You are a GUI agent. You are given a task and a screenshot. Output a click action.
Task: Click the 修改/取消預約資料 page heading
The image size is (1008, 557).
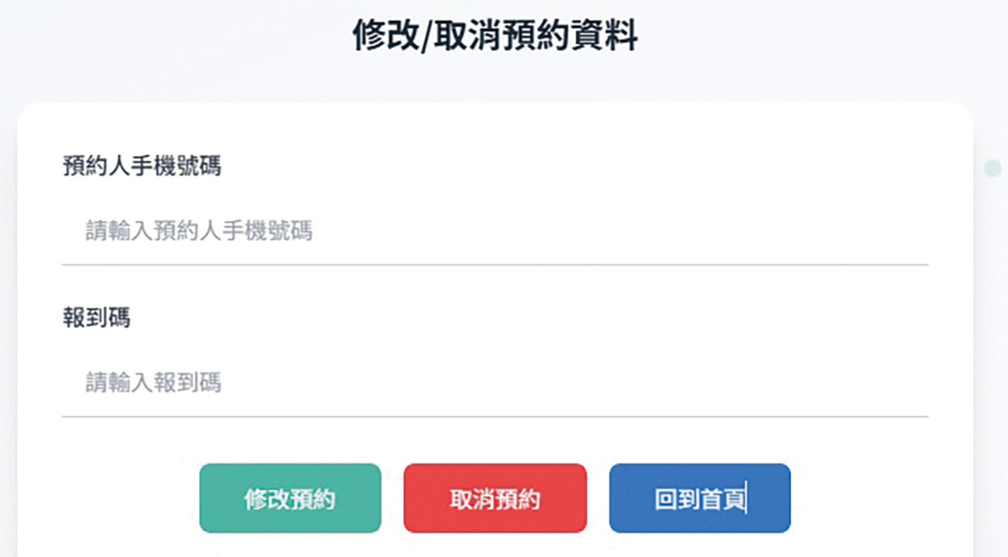pos(495,35)
